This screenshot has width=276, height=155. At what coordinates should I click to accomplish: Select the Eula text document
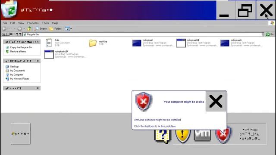coord(57,43)
